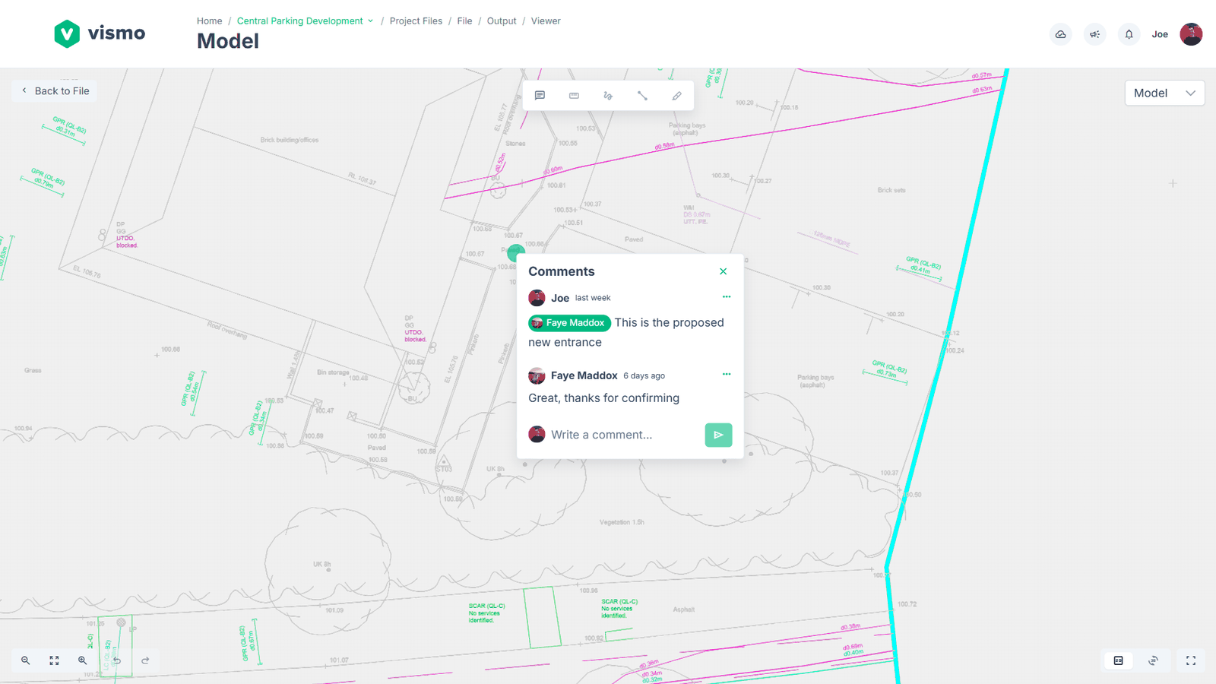The image size is (1216, 684).
Task: Select the freehand squiggle draw tool
Action: pos(608,96)
